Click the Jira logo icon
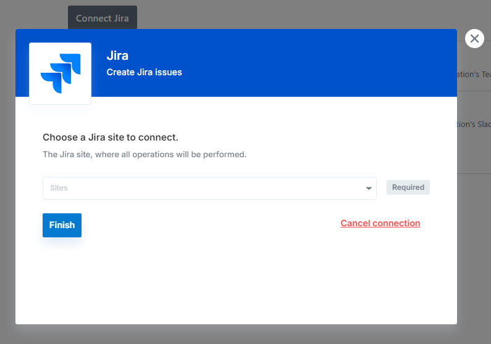491x344 pixels. [x=60, y=73]
